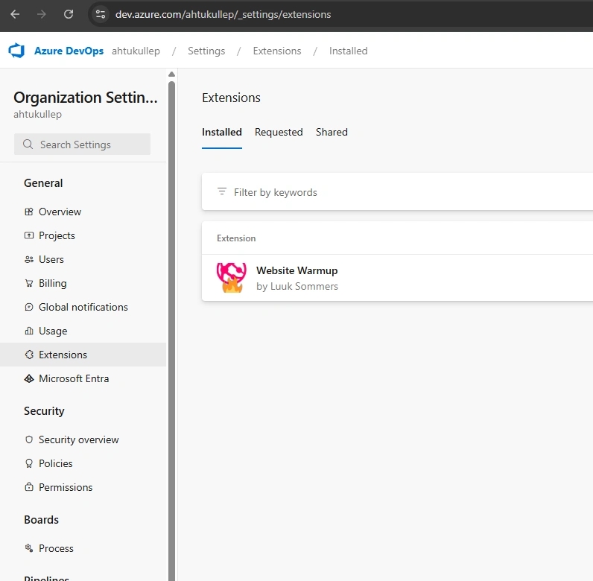Screen dimensions: 593x581
Task: Open Global notifications settings
Action: [x=83, y=307]
